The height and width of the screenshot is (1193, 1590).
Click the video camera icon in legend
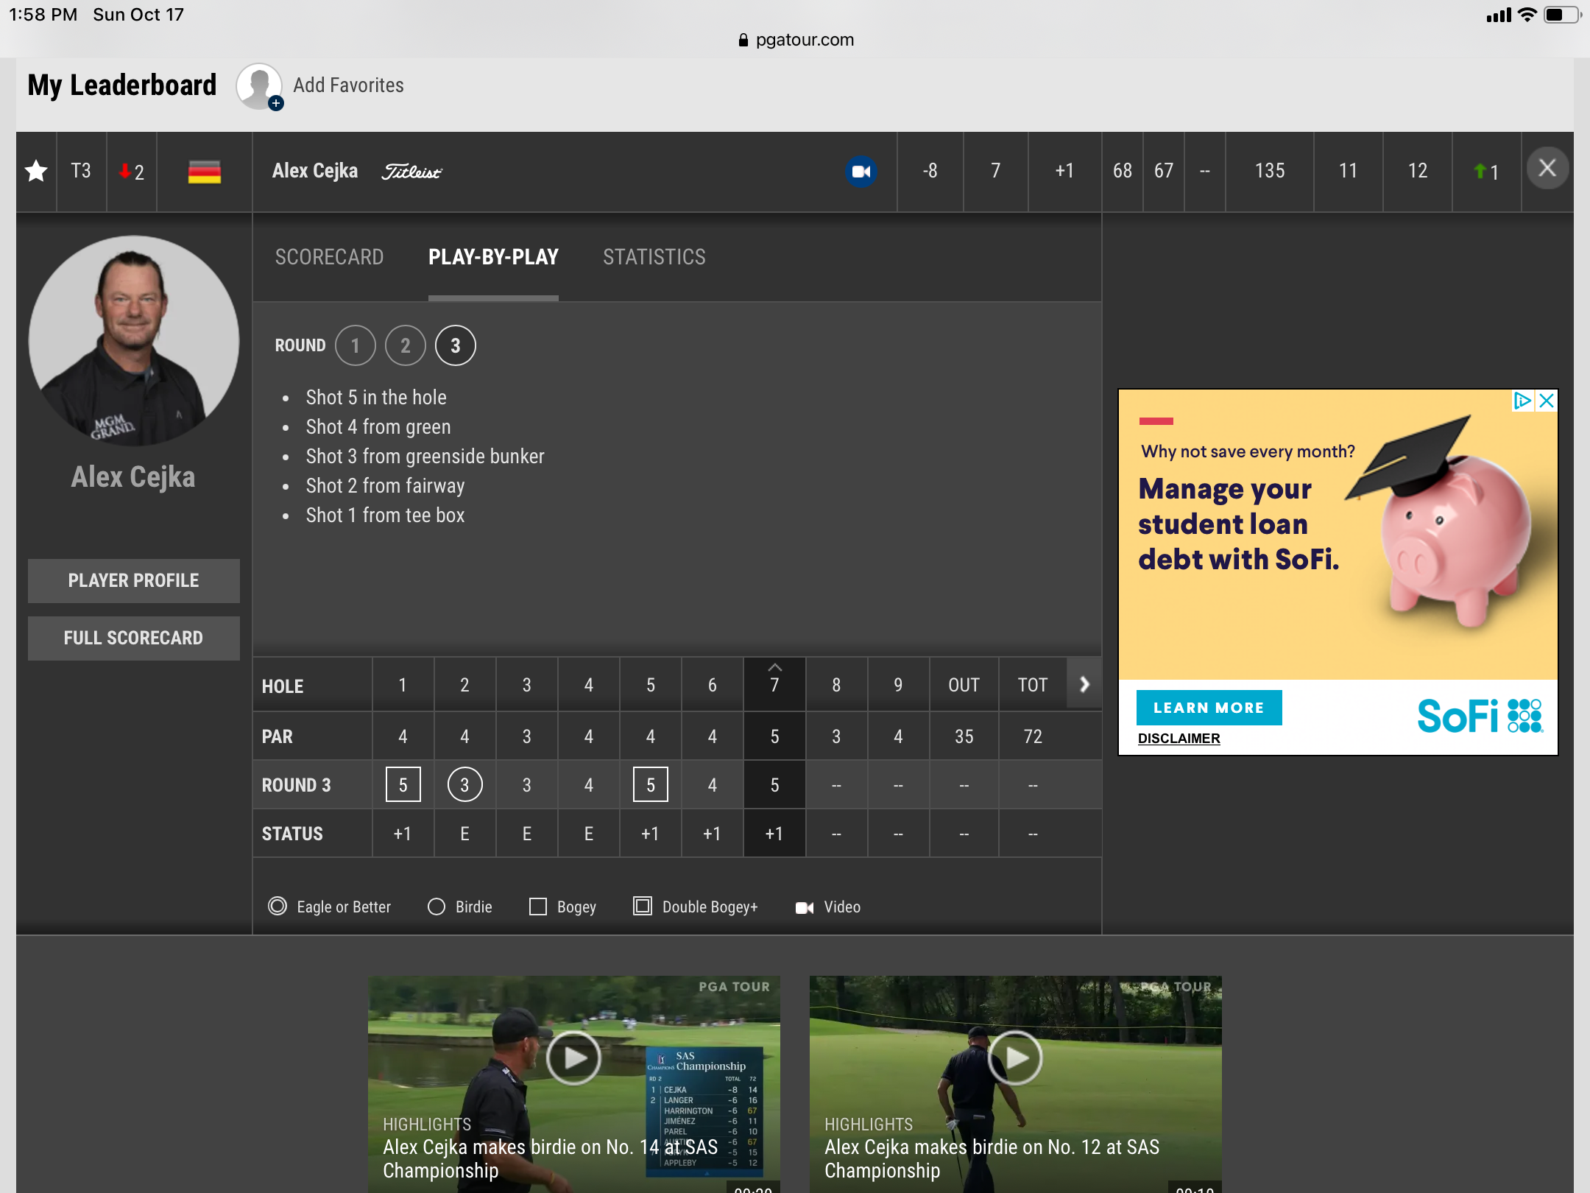[805, 906]
